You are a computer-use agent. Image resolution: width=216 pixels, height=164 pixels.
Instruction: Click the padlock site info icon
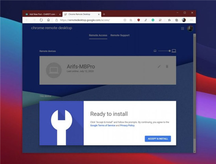57,20
